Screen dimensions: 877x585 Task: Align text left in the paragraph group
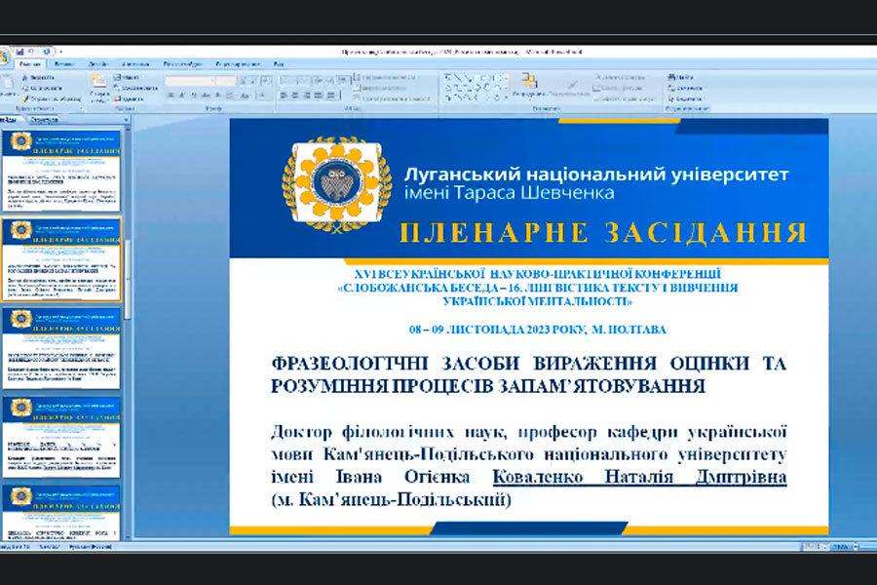pos(284,96)
